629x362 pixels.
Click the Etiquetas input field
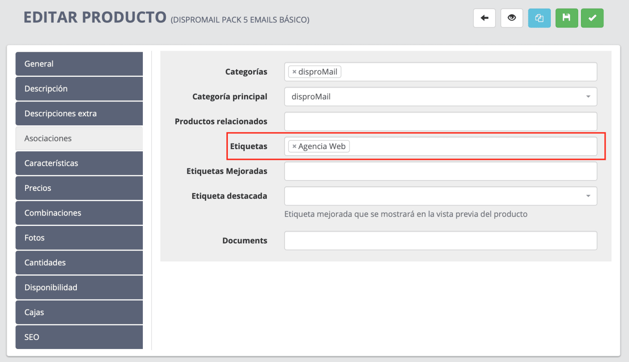point(441,146)
